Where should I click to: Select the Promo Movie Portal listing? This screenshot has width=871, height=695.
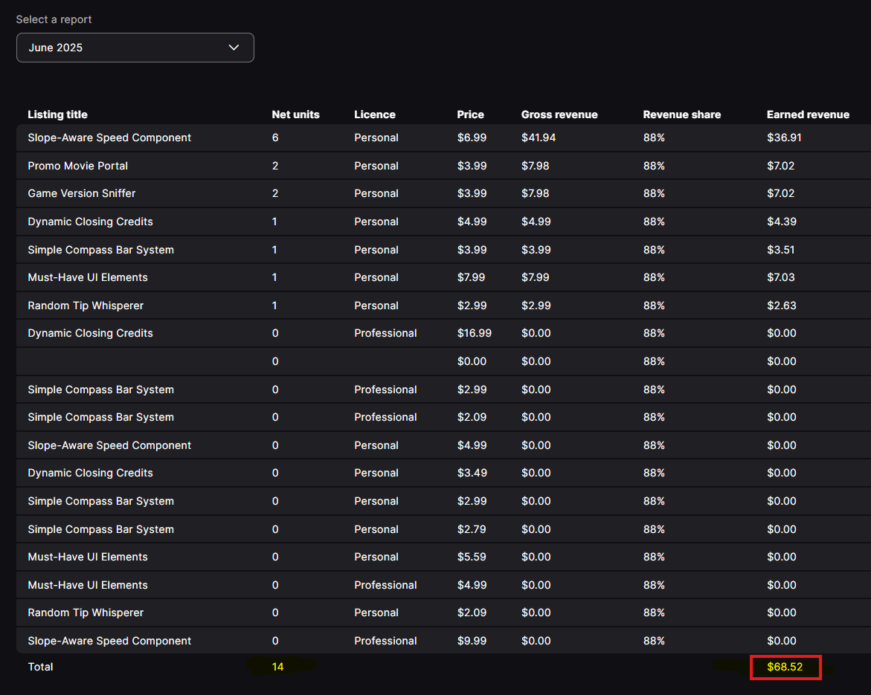77,166
